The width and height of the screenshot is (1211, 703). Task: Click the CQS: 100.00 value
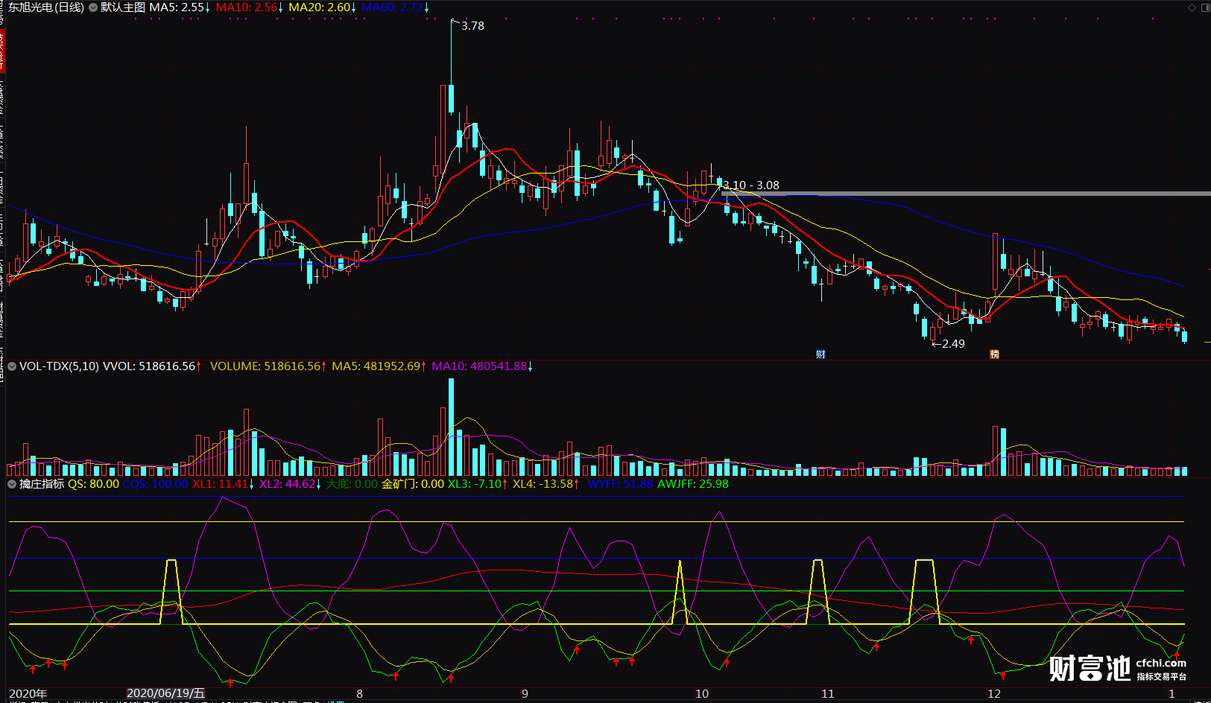155,484
